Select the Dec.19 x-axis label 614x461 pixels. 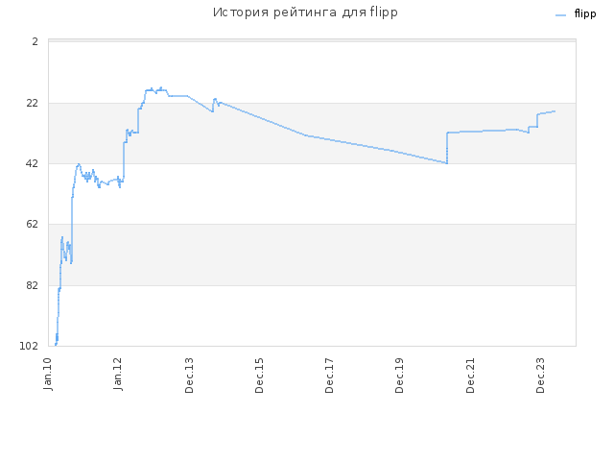[399, 376]
